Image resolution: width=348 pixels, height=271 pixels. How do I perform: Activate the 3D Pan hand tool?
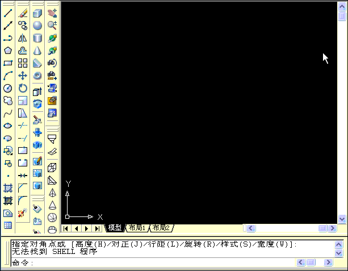(52, 13)
